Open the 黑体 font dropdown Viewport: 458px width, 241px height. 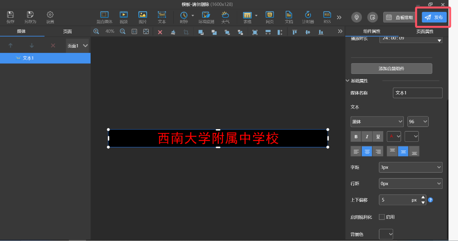tap(377, 122)
